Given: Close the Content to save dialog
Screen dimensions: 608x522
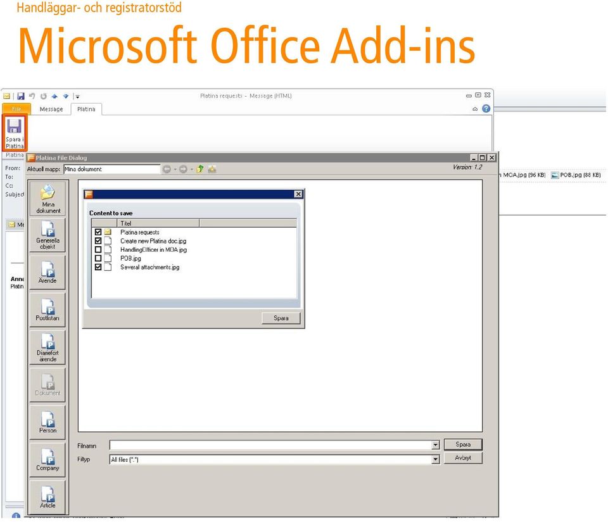Looking at the screenshot, I should pos(298,194).
